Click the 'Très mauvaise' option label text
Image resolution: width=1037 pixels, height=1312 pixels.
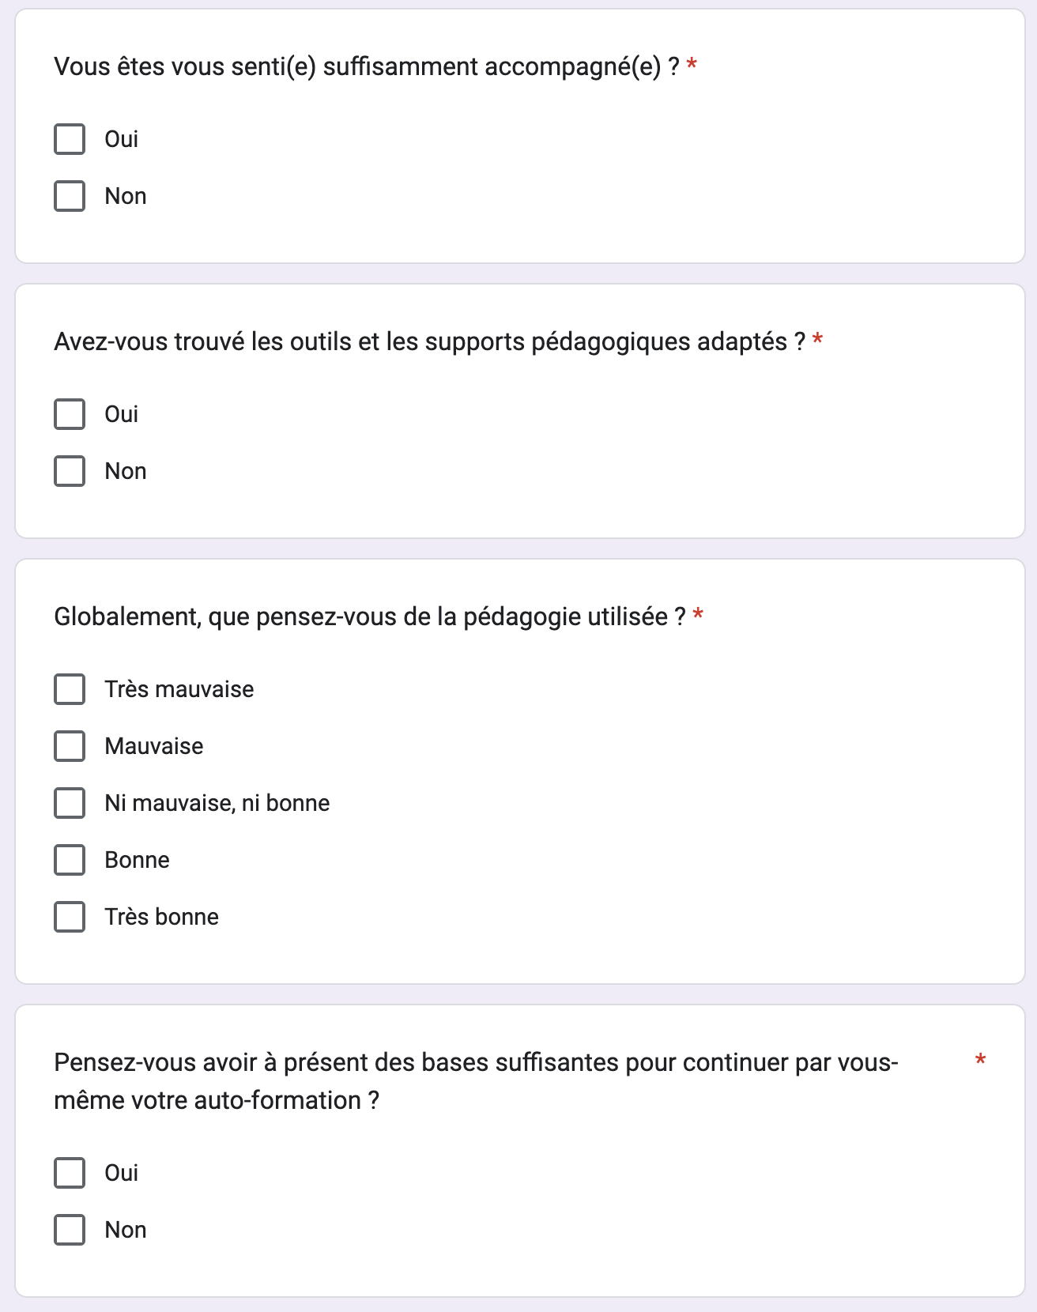(179, 689)
